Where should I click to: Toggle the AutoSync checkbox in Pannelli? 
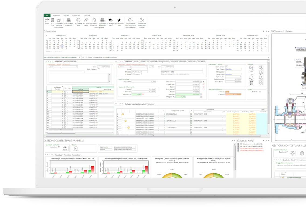click(x=59, y=147)
